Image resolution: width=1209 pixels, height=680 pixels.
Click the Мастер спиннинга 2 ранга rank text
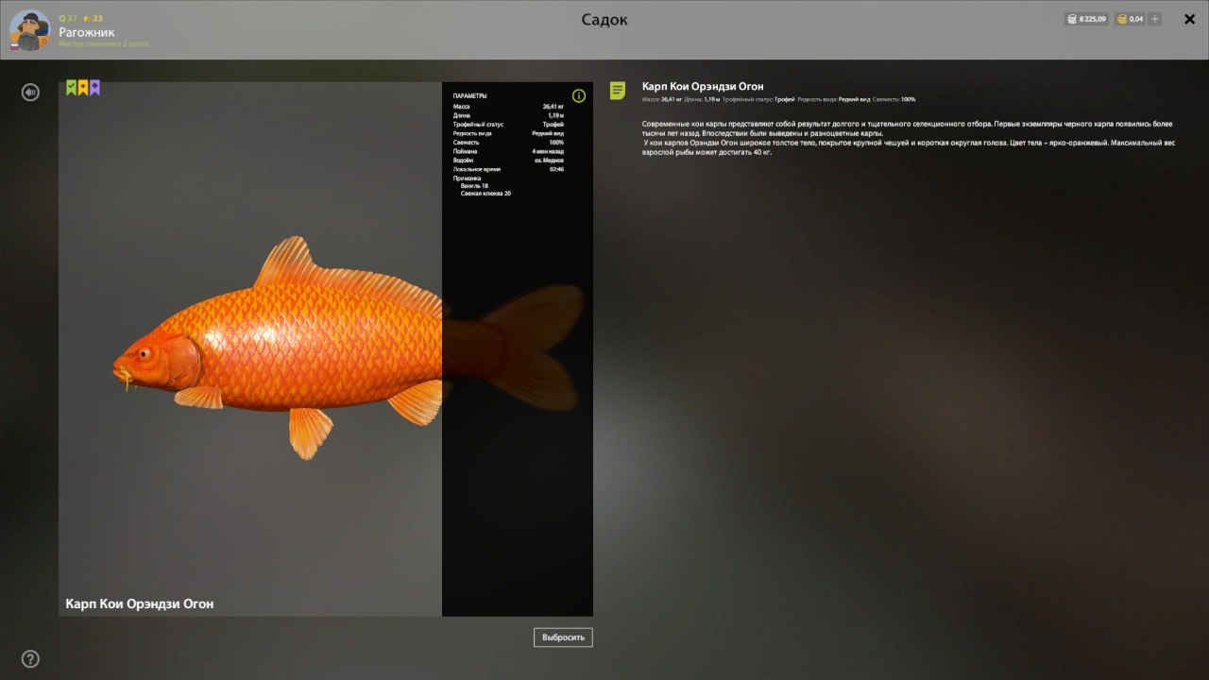[x=103, y=43]
